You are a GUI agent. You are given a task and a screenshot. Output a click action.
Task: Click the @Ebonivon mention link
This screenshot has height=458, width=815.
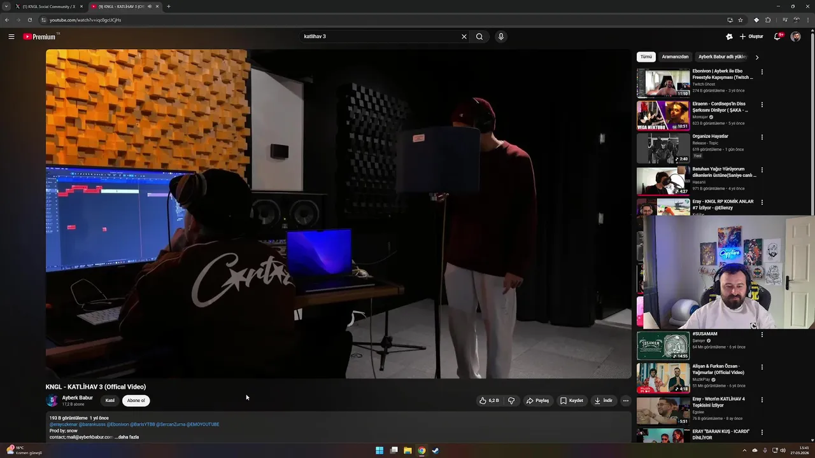[118, 424]
